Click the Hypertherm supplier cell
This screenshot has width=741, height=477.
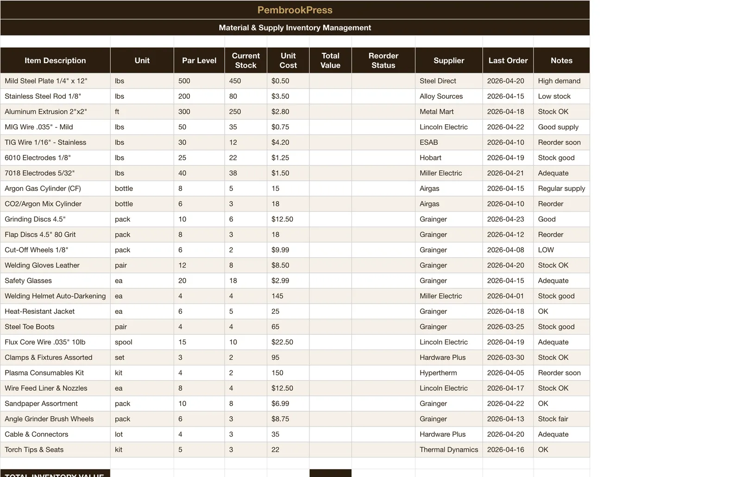click(x=448, y=373)
